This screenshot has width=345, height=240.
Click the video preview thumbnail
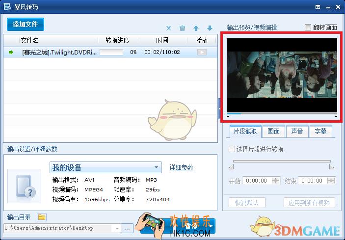(282, 75)
